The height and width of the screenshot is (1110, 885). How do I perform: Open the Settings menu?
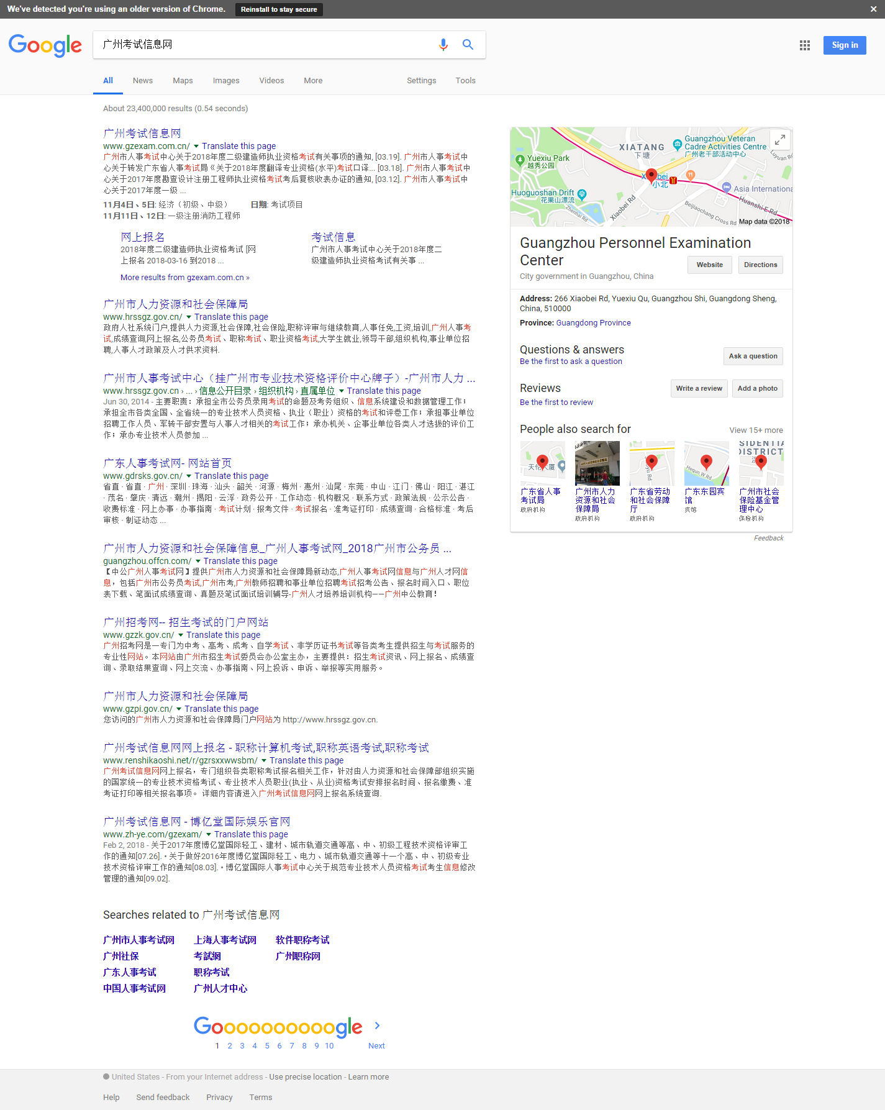[x=421, y=81]
